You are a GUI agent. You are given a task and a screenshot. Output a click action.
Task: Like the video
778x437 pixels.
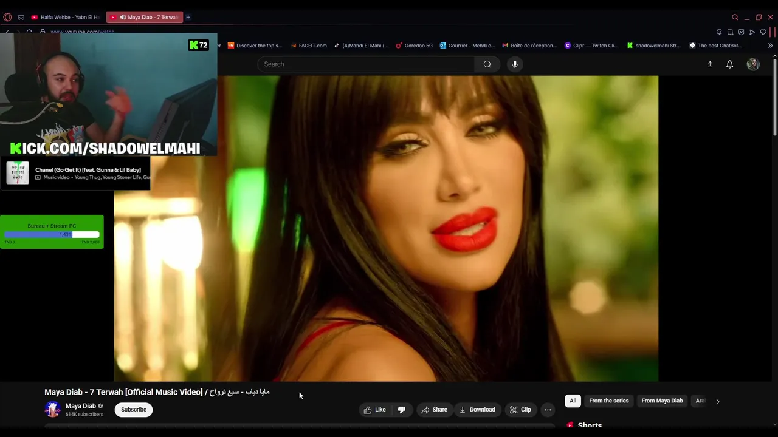pos(375,410)
